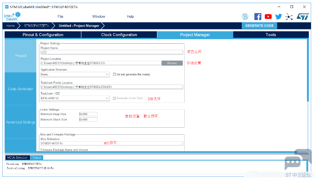
Task: Open the ST YouTube channel icon
Action: (x=268, y=17)
